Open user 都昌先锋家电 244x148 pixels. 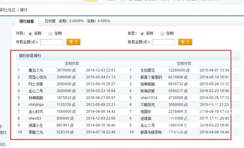(x=151, y=132)
